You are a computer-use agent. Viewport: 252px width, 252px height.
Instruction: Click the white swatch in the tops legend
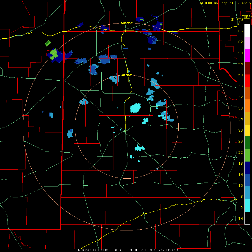pos(247,31)
